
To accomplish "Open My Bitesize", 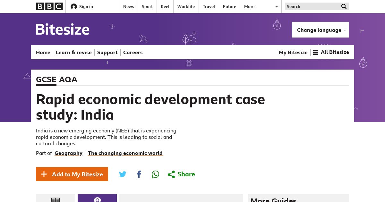I will point(293,52).
